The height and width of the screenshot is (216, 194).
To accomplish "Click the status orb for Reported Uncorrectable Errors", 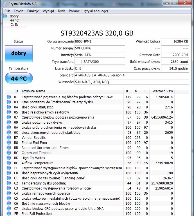I will pyautogui.click(x=9, y=148).
